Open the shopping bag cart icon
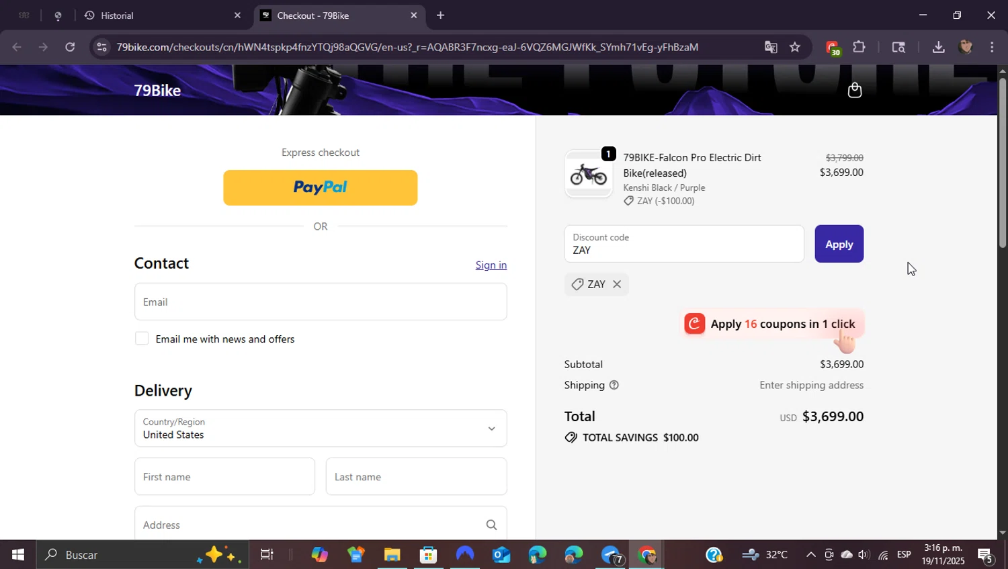The image size is (1008, 569). point(854,90)
